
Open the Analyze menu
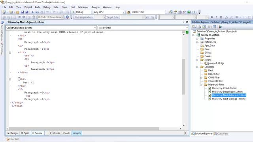(96, 7)
